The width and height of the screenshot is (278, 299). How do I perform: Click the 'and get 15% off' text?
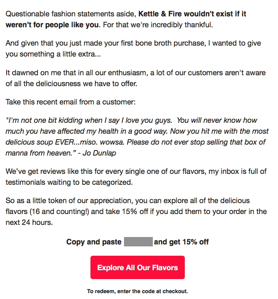pyautogui.click(x=181, y=242)
